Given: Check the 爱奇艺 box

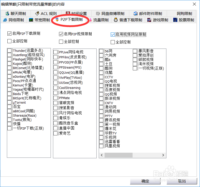Looking at the screenshot, I should pos(55,133).
